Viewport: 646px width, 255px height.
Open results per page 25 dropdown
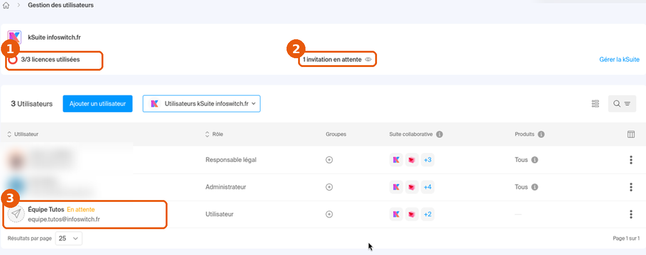[69, 238]
